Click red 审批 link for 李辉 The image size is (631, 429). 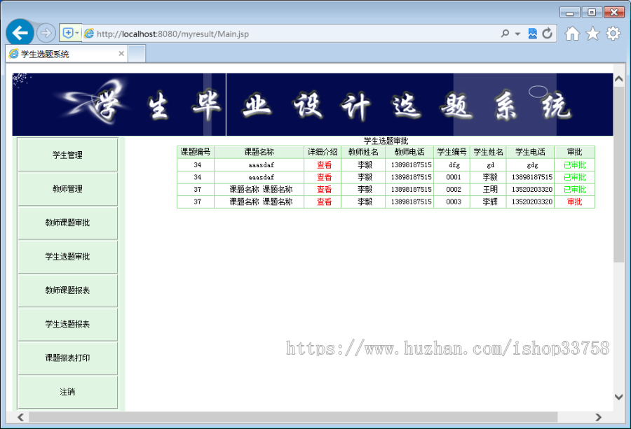575,202
